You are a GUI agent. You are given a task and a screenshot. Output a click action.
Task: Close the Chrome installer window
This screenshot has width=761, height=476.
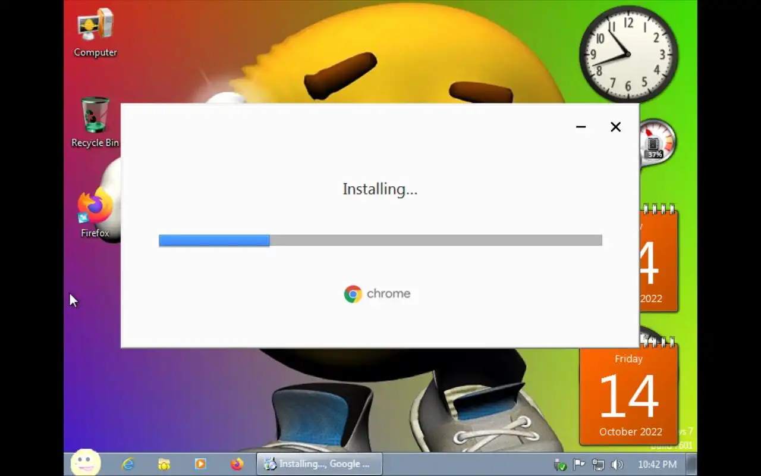615,127
